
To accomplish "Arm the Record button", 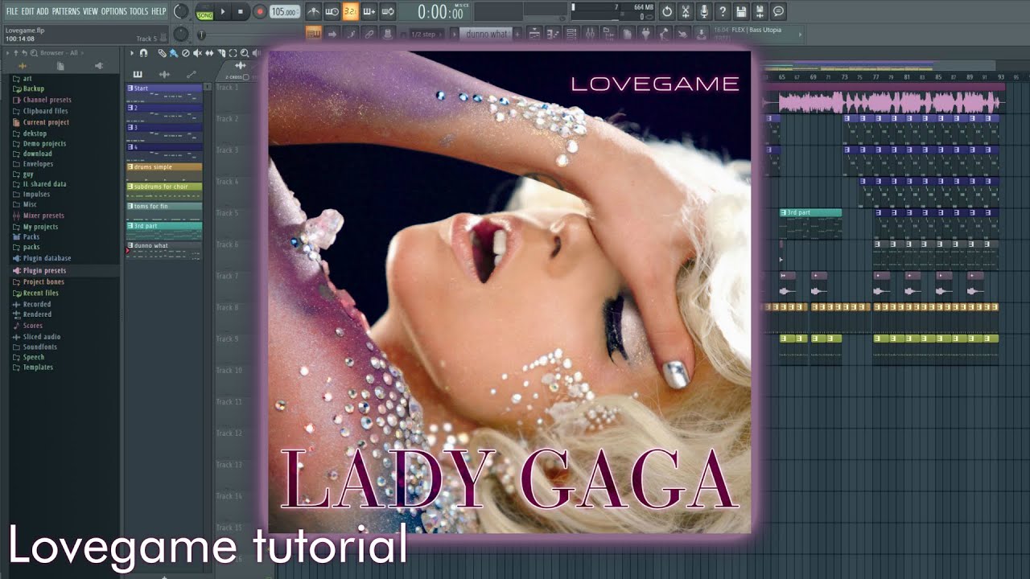I will (x=259, y=12).
